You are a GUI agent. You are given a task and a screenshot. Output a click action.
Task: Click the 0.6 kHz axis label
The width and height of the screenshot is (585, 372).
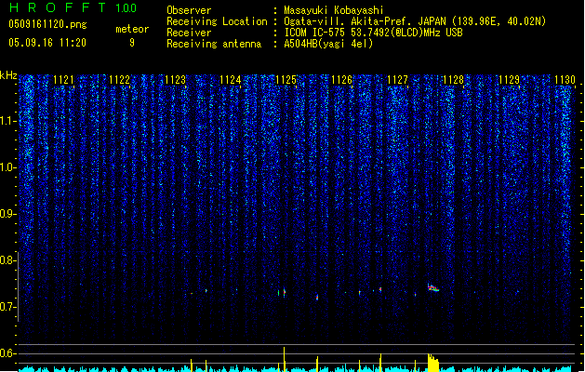click(x=7, y=353)
